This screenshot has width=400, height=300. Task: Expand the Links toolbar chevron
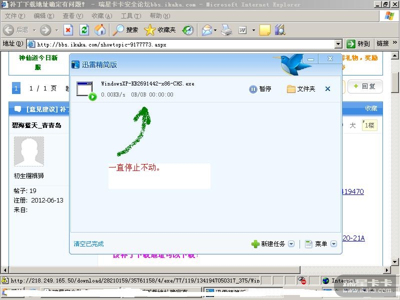click(395, 42)
